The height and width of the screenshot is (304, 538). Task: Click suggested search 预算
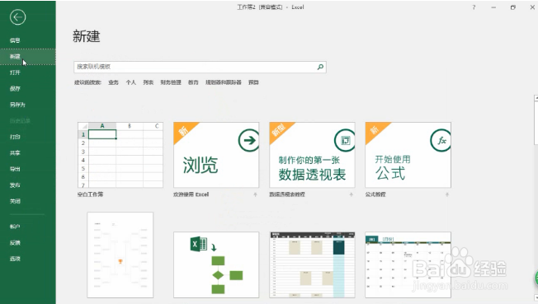pos(253,82)
